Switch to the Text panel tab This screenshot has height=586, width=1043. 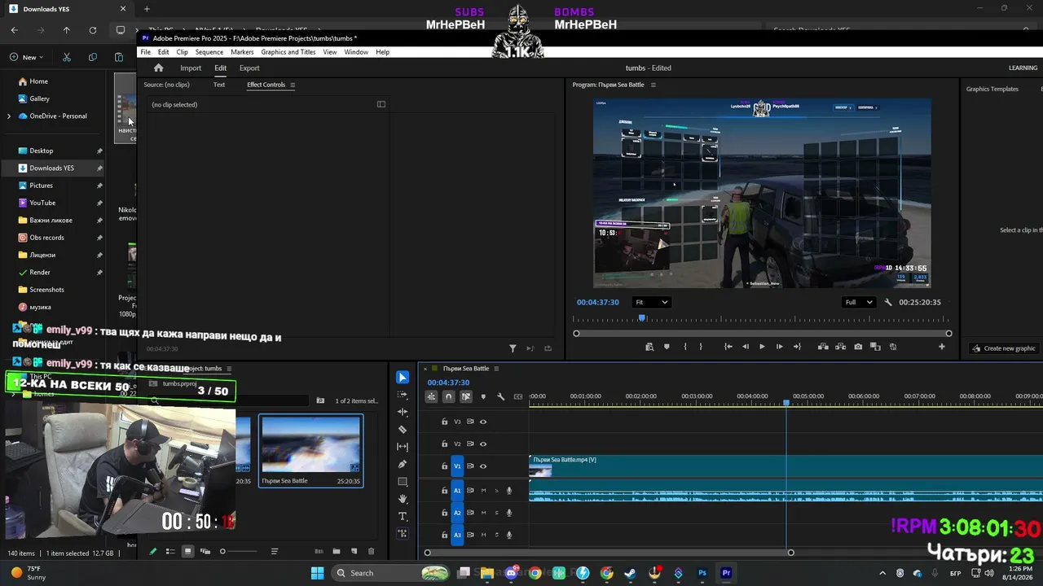pos(219,85)
